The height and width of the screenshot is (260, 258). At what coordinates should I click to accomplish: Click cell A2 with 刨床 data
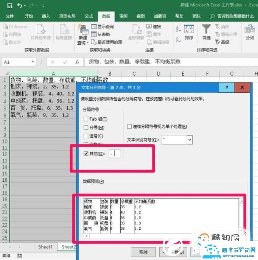[x=43, y=87]
